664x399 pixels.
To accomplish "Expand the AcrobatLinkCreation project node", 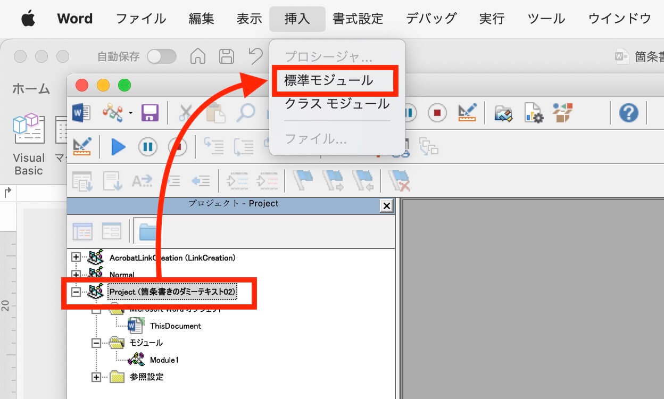I will click(x=76, y=257).
